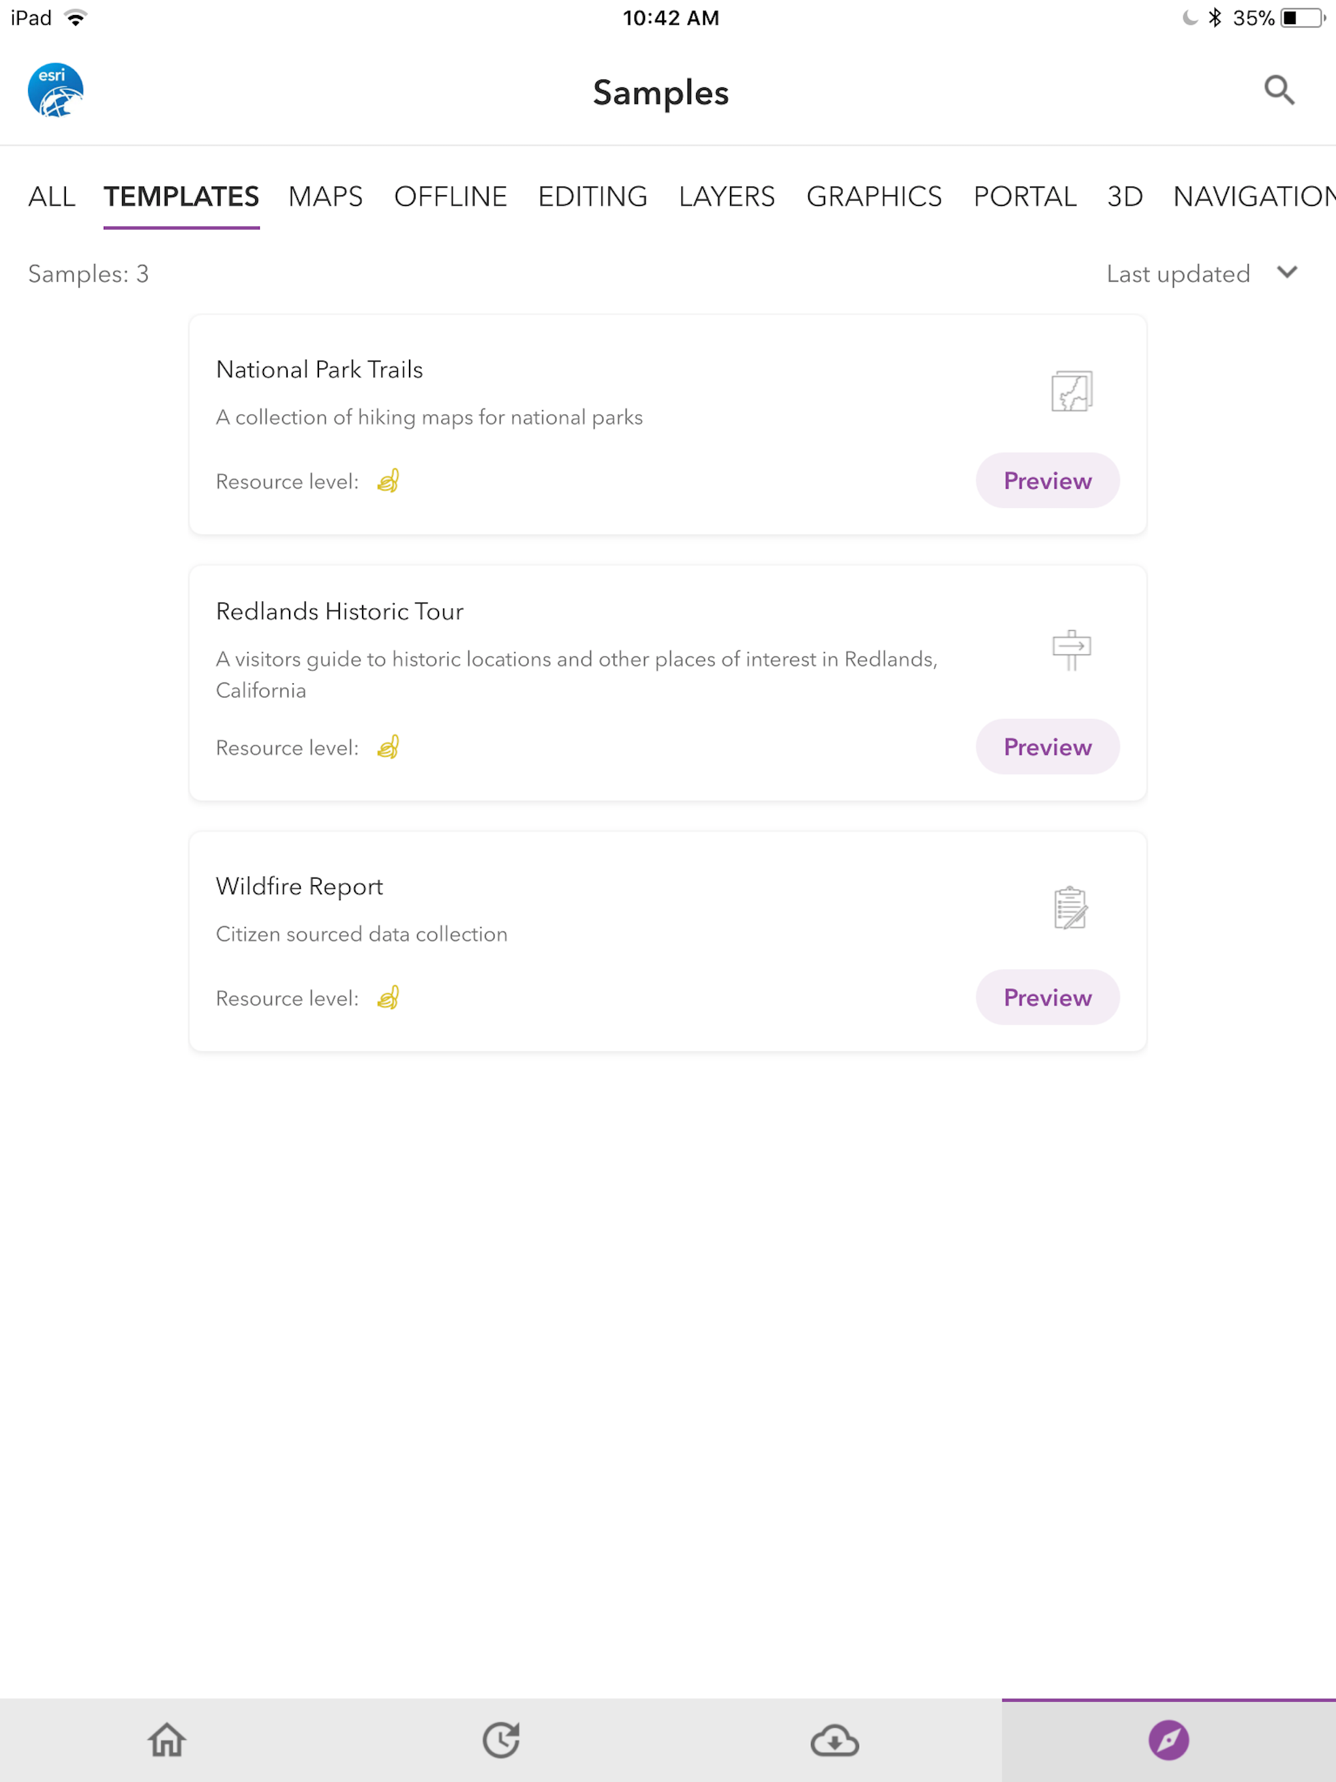Image resolution: width=1336 pixels, height=1782 pixels.
Task: Open the 3D samples tab
Action: (x=1125, y=196)
